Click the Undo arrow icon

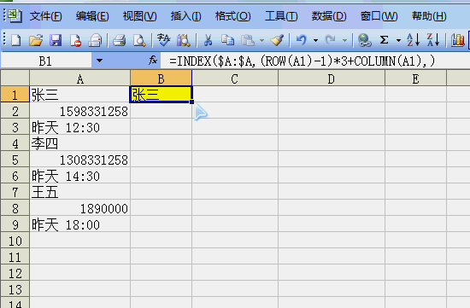point(302,40)
